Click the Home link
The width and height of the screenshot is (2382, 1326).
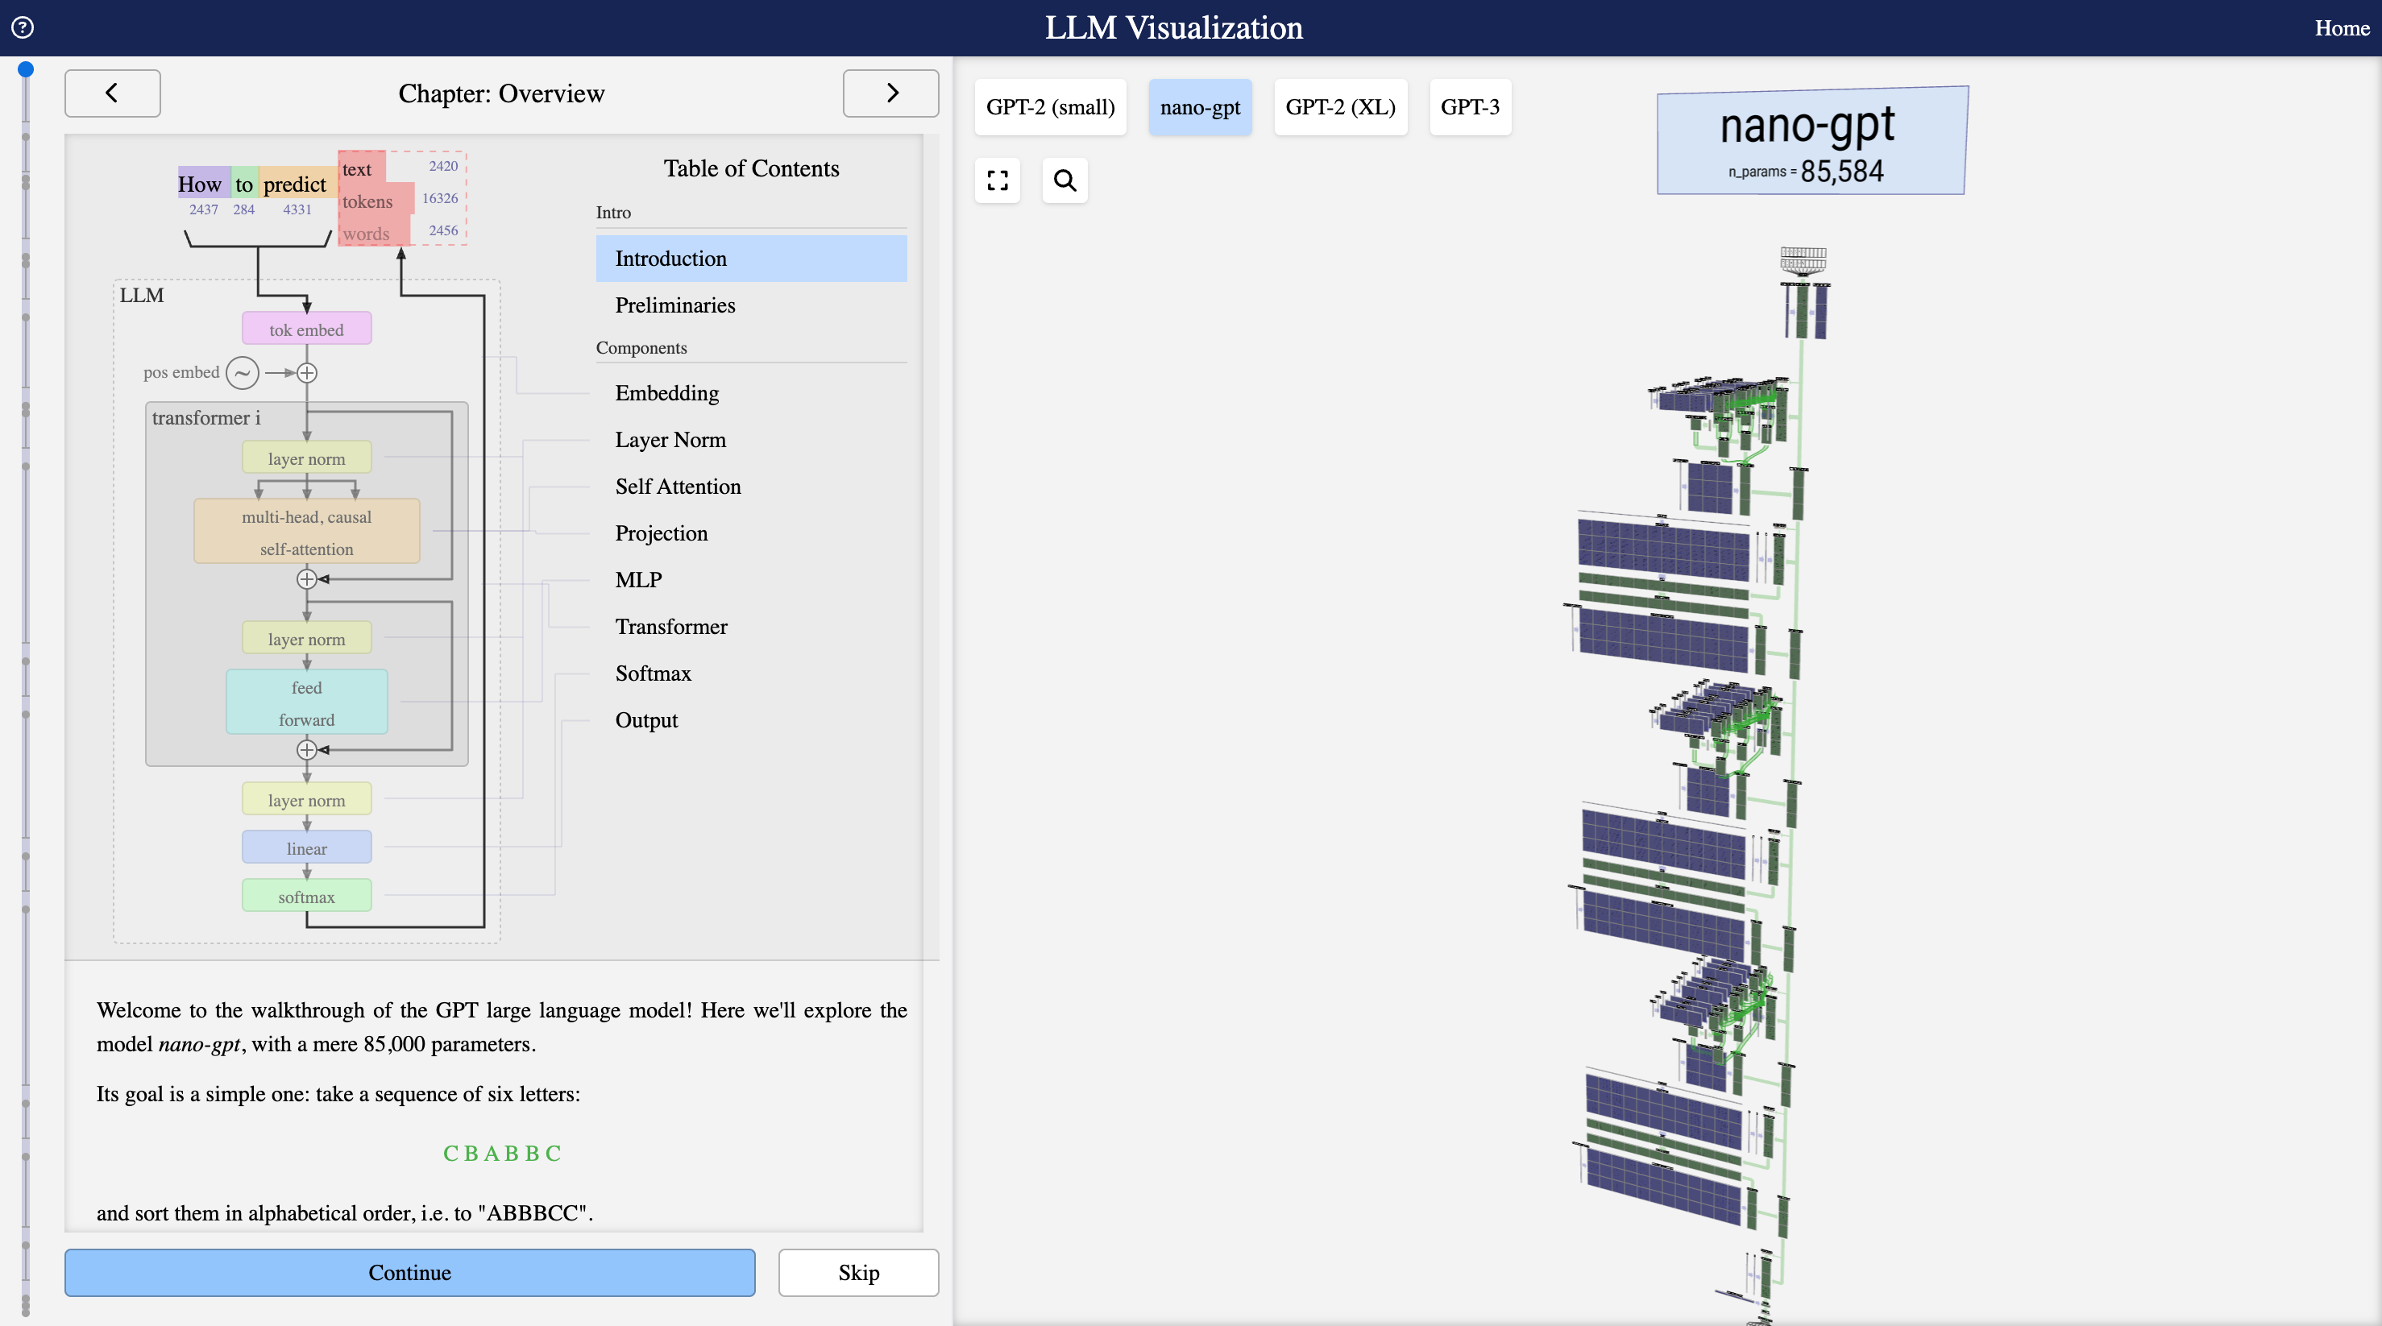point(2340,27)
